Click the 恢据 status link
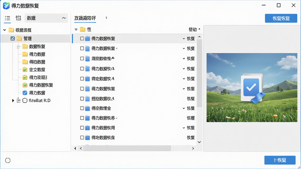301x169 pixels. point(191,118)
